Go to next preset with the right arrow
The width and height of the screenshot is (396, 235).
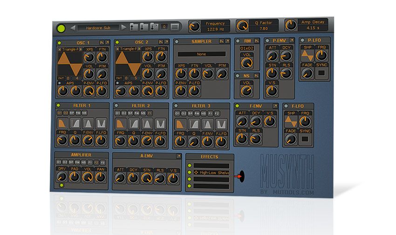123,27
